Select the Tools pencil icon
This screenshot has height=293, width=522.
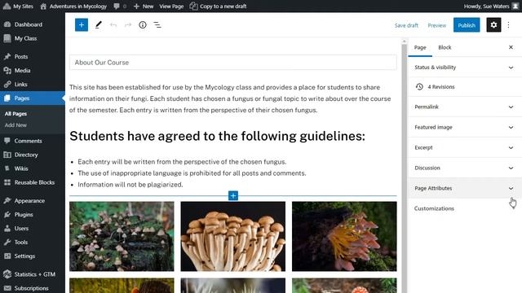[98, 25]
